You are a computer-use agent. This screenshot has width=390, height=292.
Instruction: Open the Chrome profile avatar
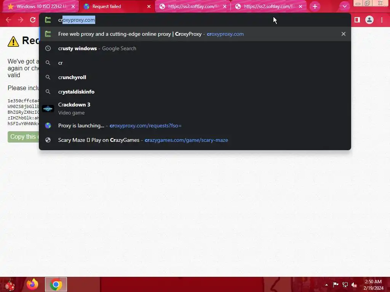tap(369, 20)
